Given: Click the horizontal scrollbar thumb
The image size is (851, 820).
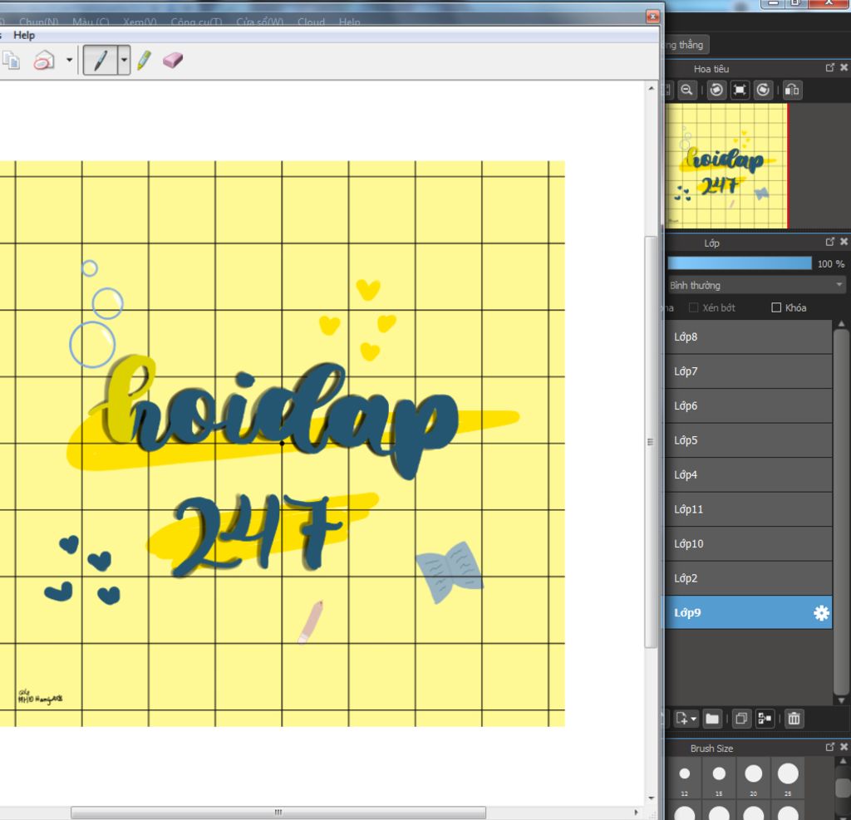Looking at the screenshot, I should click(278, 813).
